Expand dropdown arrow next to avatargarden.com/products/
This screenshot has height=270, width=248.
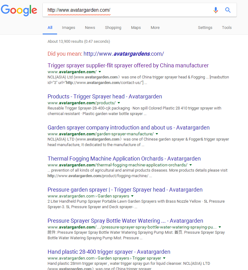pos(119,103)
